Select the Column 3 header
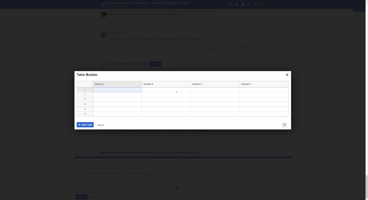 (215, 84)
